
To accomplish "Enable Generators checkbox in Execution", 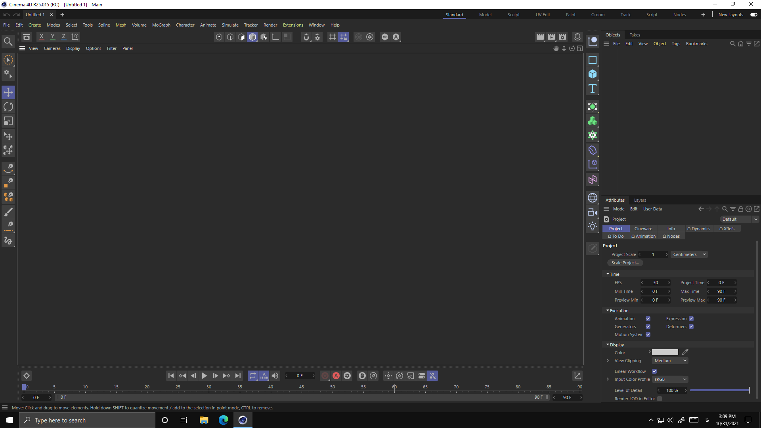I will click(648, 327).
